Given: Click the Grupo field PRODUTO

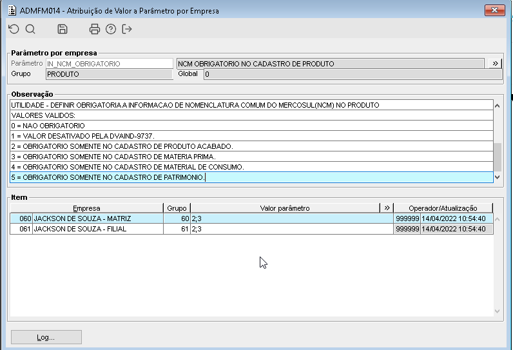Looking at the screenshot, I should tap(110, 74).
